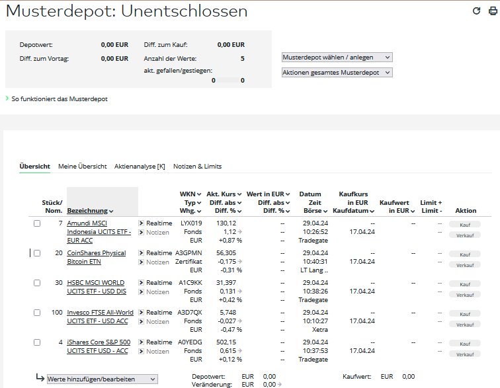500x388 pixels.
Task: Click Realtime label in iShares row
Action: coord(159,342)
